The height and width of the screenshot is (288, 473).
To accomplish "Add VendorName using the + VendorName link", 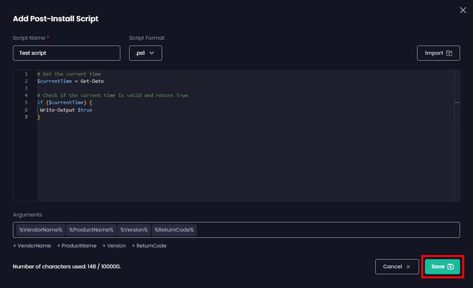I will pyautogui.click(x=32, y=245).
